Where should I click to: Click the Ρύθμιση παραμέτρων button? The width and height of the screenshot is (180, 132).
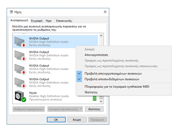tap(29, 109)
